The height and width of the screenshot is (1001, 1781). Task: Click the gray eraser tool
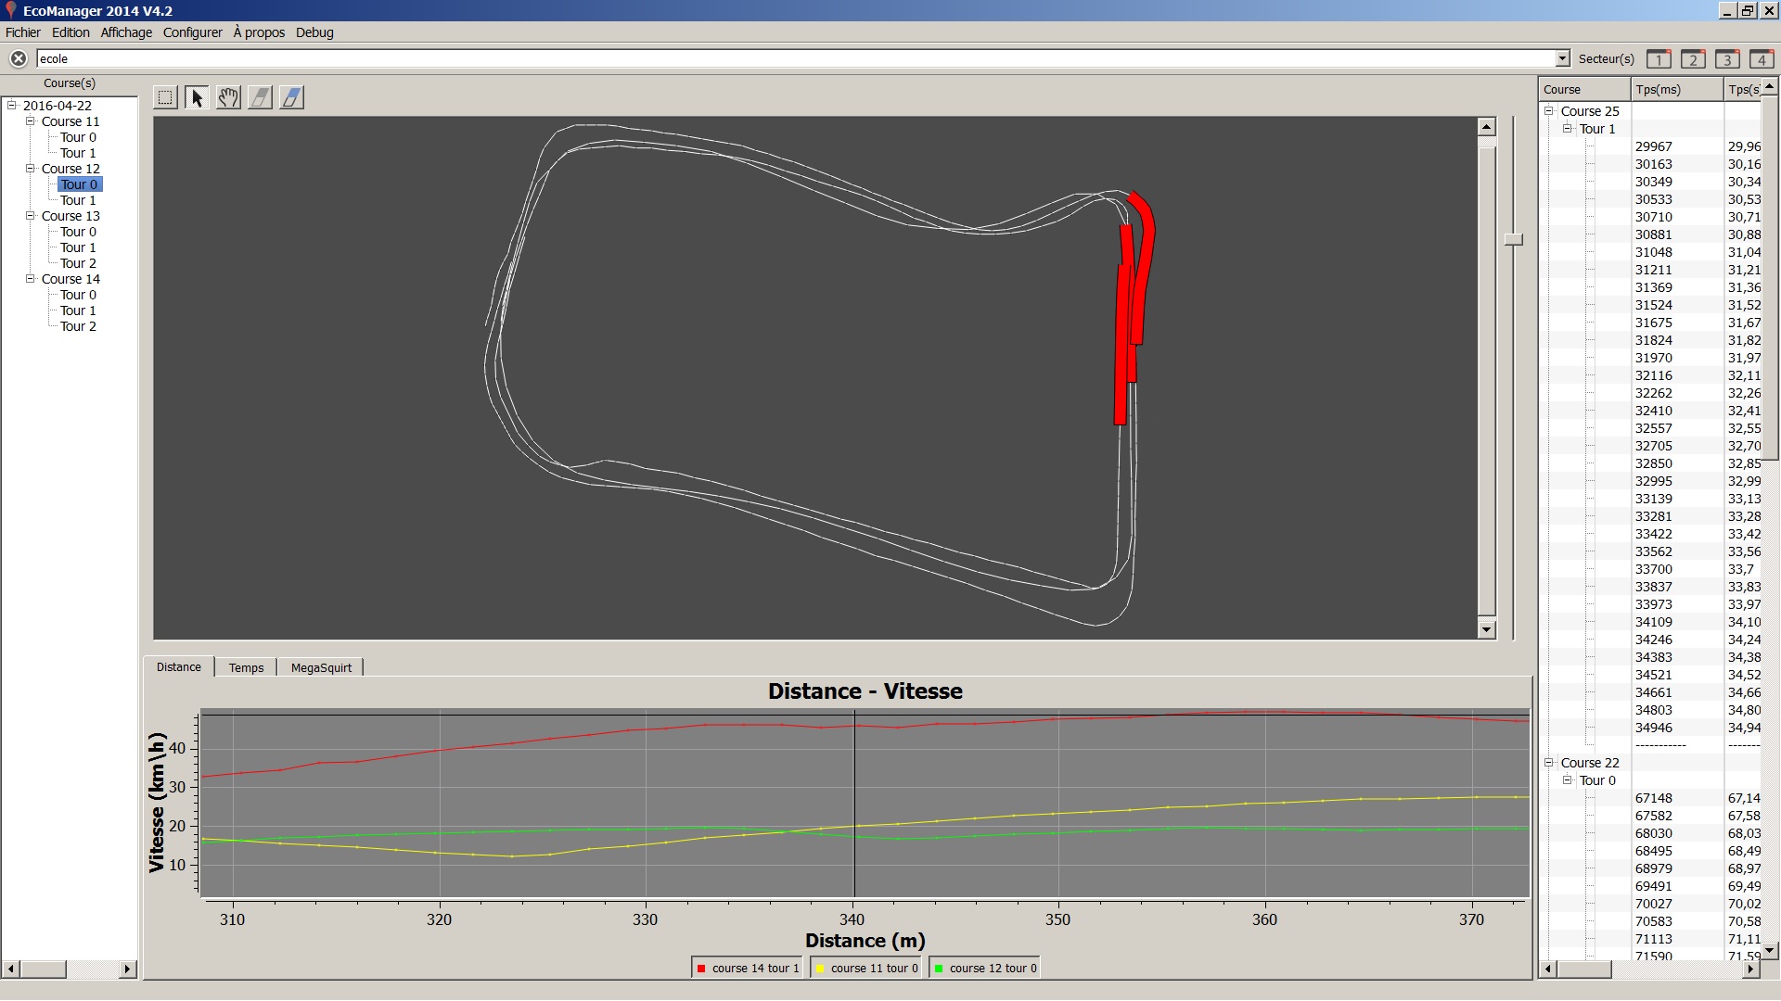point(260,97)
